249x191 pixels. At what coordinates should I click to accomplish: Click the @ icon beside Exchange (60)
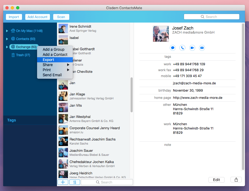pyautogui.click(x=13, y=47)
